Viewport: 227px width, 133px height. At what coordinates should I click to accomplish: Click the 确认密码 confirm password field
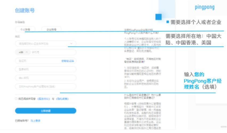pos(46,78)
